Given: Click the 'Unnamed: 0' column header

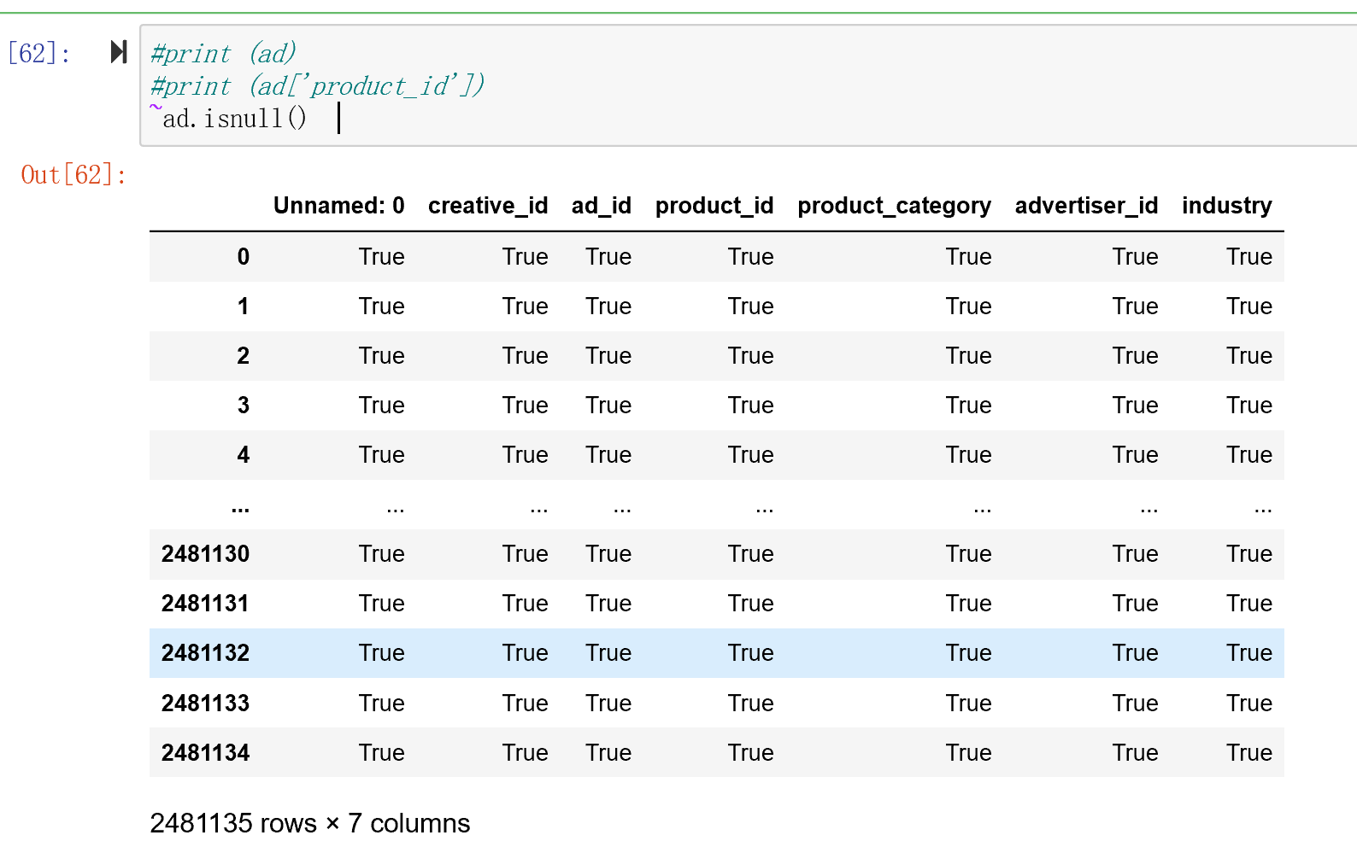Looking at the screenshot, I should [338, 206].
